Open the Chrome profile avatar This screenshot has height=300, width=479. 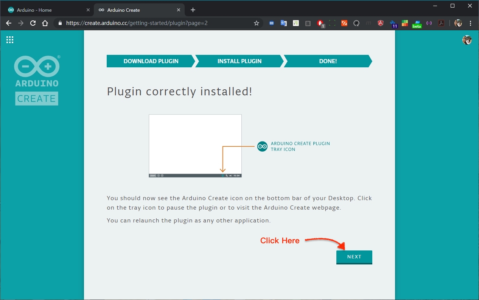click(458, 23)
